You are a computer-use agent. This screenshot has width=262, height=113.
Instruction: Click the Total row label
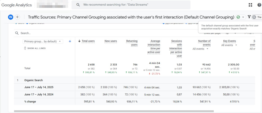27,68
